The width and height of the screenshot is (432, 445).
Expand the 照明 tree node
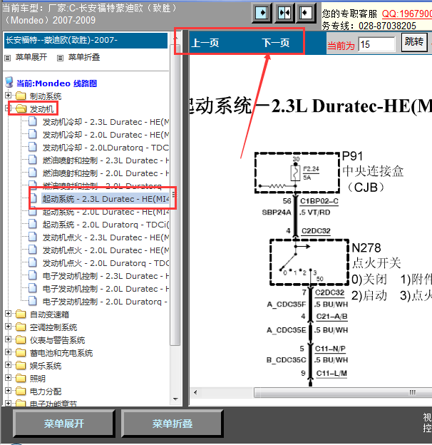[x=9, y=378]
